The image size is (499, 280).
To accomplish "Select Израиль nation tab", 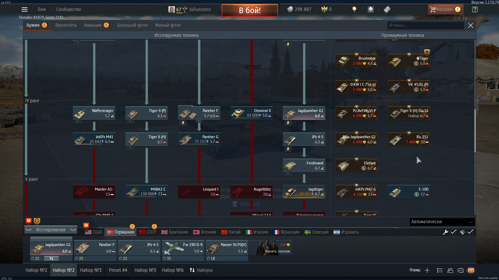I will [x=346, y=232].
